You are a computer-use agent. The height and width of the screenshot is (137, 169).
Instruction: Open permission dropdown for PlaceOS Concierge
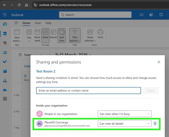125,123
